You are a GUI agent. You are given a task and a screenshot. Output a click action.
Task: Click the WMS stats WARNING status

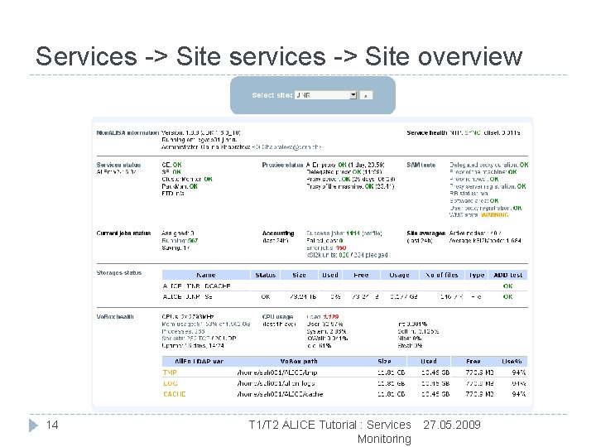coord(494,215)
